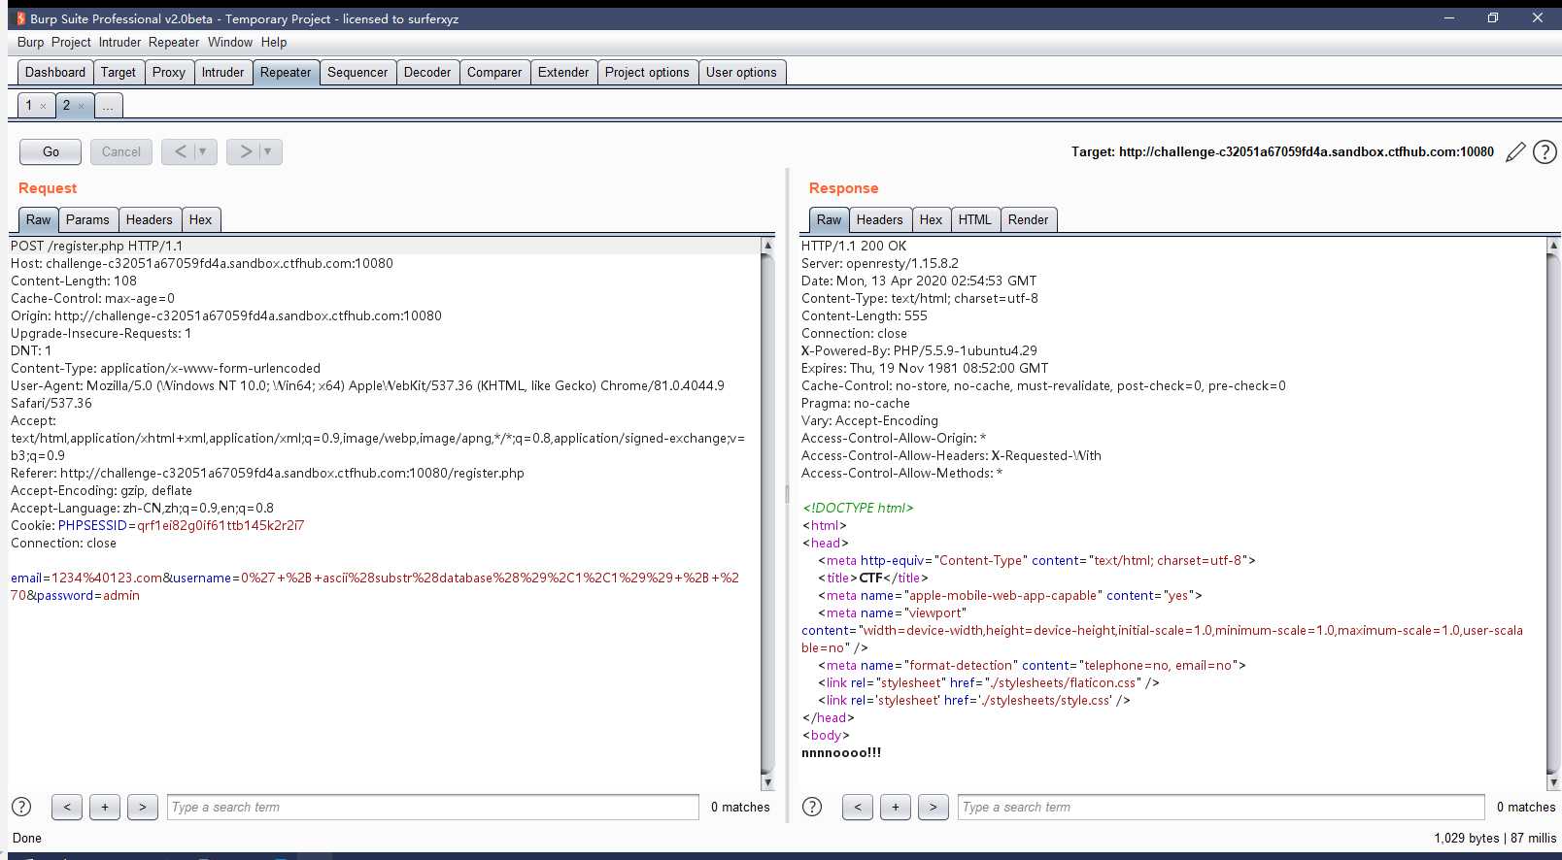1562x860 pixels.
Task: Switch to the Dashboard tab
Action: (x=55, y=72)
